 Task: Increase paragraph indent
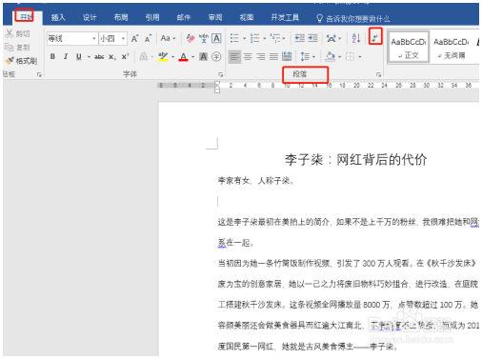(x=312, y=38)
